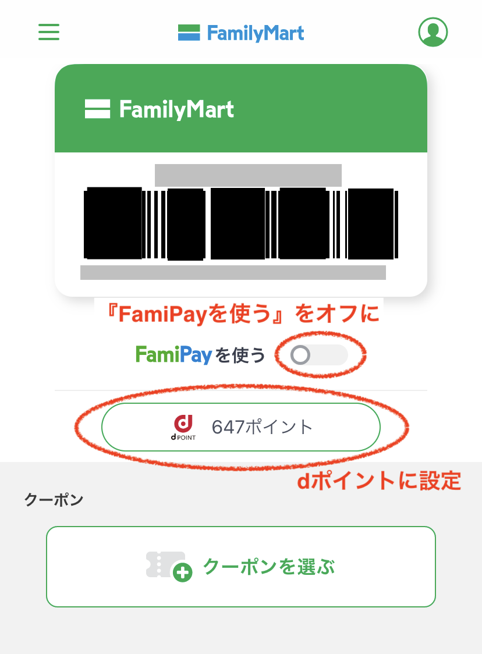Tap the membership barcode
This screenshot has height=654, width=482.
241,223
